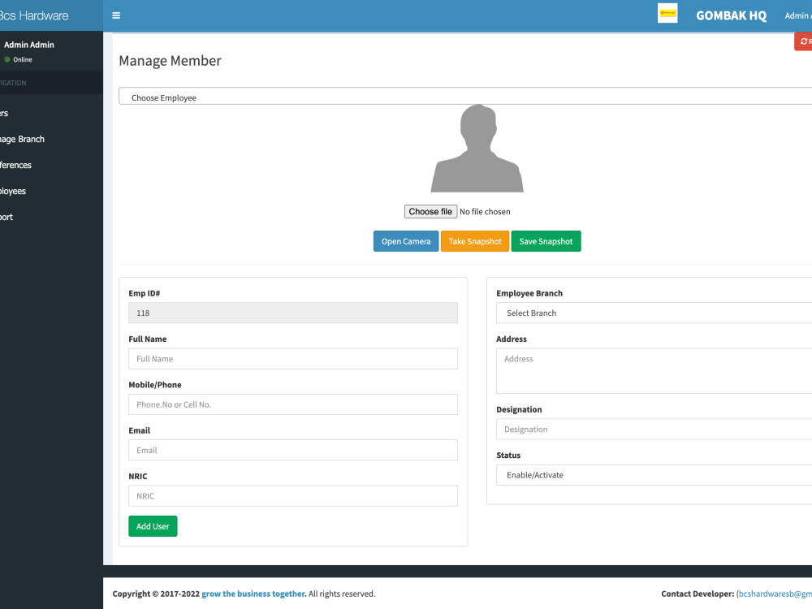Click the GOMBAK HQ header text
Image resolution: width=812 pixels, height=609 pixels.
(732, 15)
